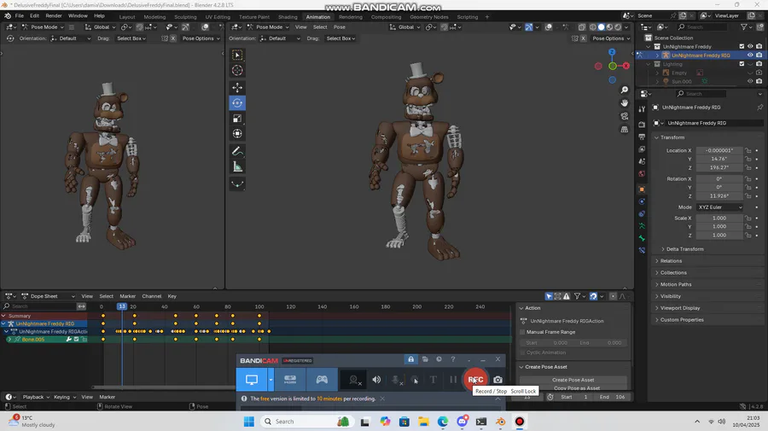
Task: Hide UnNightmare Freddy RIG with eye icon
Action: (750, 55)
